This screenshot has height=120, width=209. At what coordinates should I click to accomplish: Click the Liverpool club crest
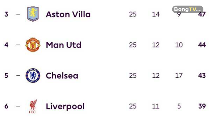click(33, 106)
